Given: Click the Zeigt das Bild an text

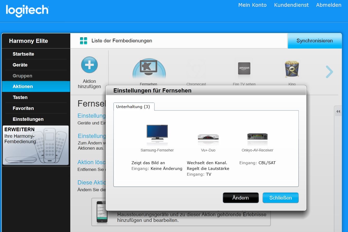Looking at the screenshot, I should pos(148,163).
